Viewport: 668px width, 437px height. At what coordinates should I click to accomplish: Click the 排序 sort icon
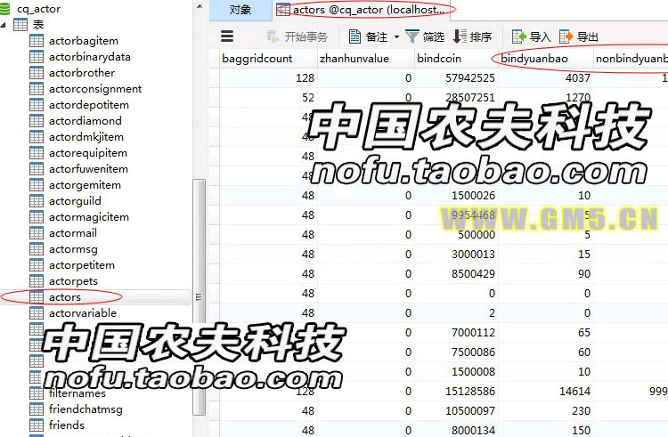click(x=460, y=36)
